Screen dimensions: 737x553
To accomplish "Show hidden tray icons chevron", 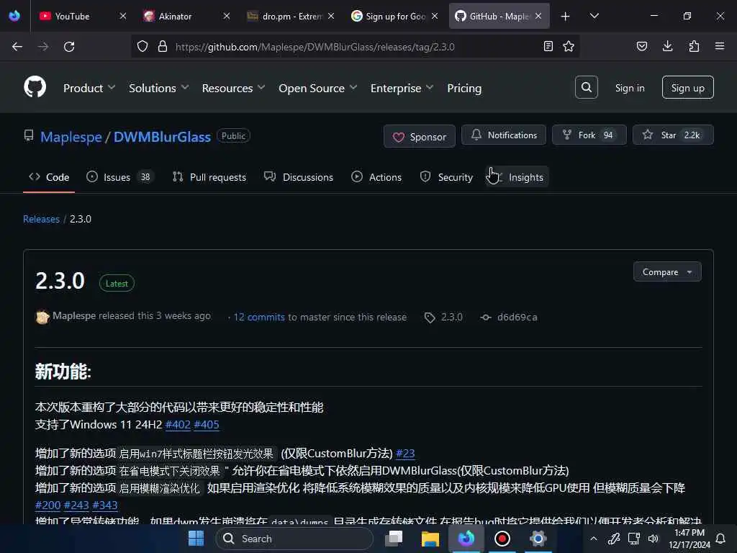I will click(594, 539).
